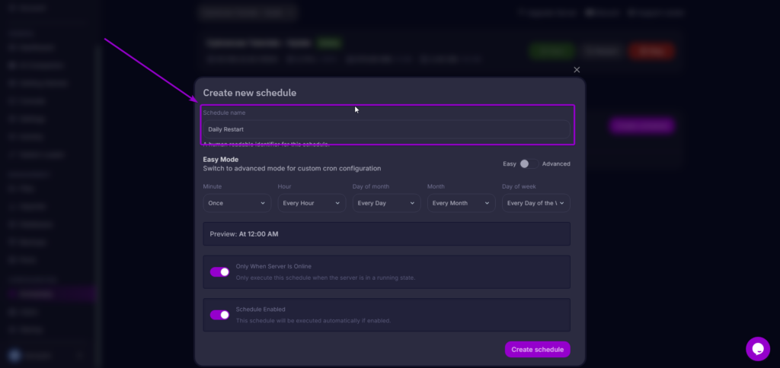780x368 pixels.
Task: Select the Month dropdown showing Every Month
Action: coord(461,203)
